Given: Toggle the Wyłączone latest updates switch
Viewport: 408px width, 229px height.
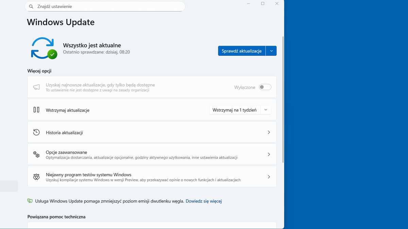Looking at the screenshot, I should point(265,87).
